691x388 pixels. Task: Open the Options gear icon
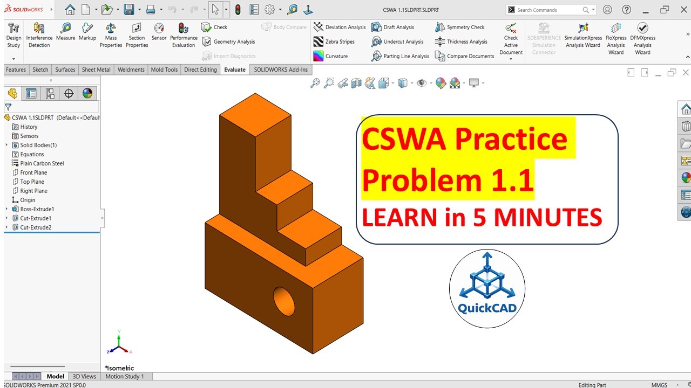[x=269, y=10]
